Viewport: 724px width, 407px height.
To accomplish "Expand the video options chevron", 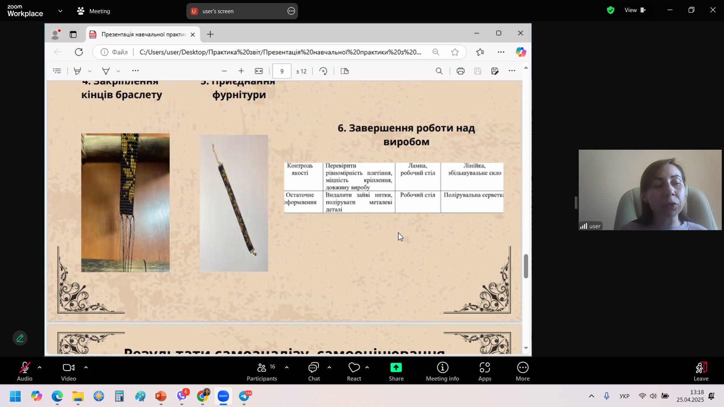I will pyautogui.click(x=86, y=367).
